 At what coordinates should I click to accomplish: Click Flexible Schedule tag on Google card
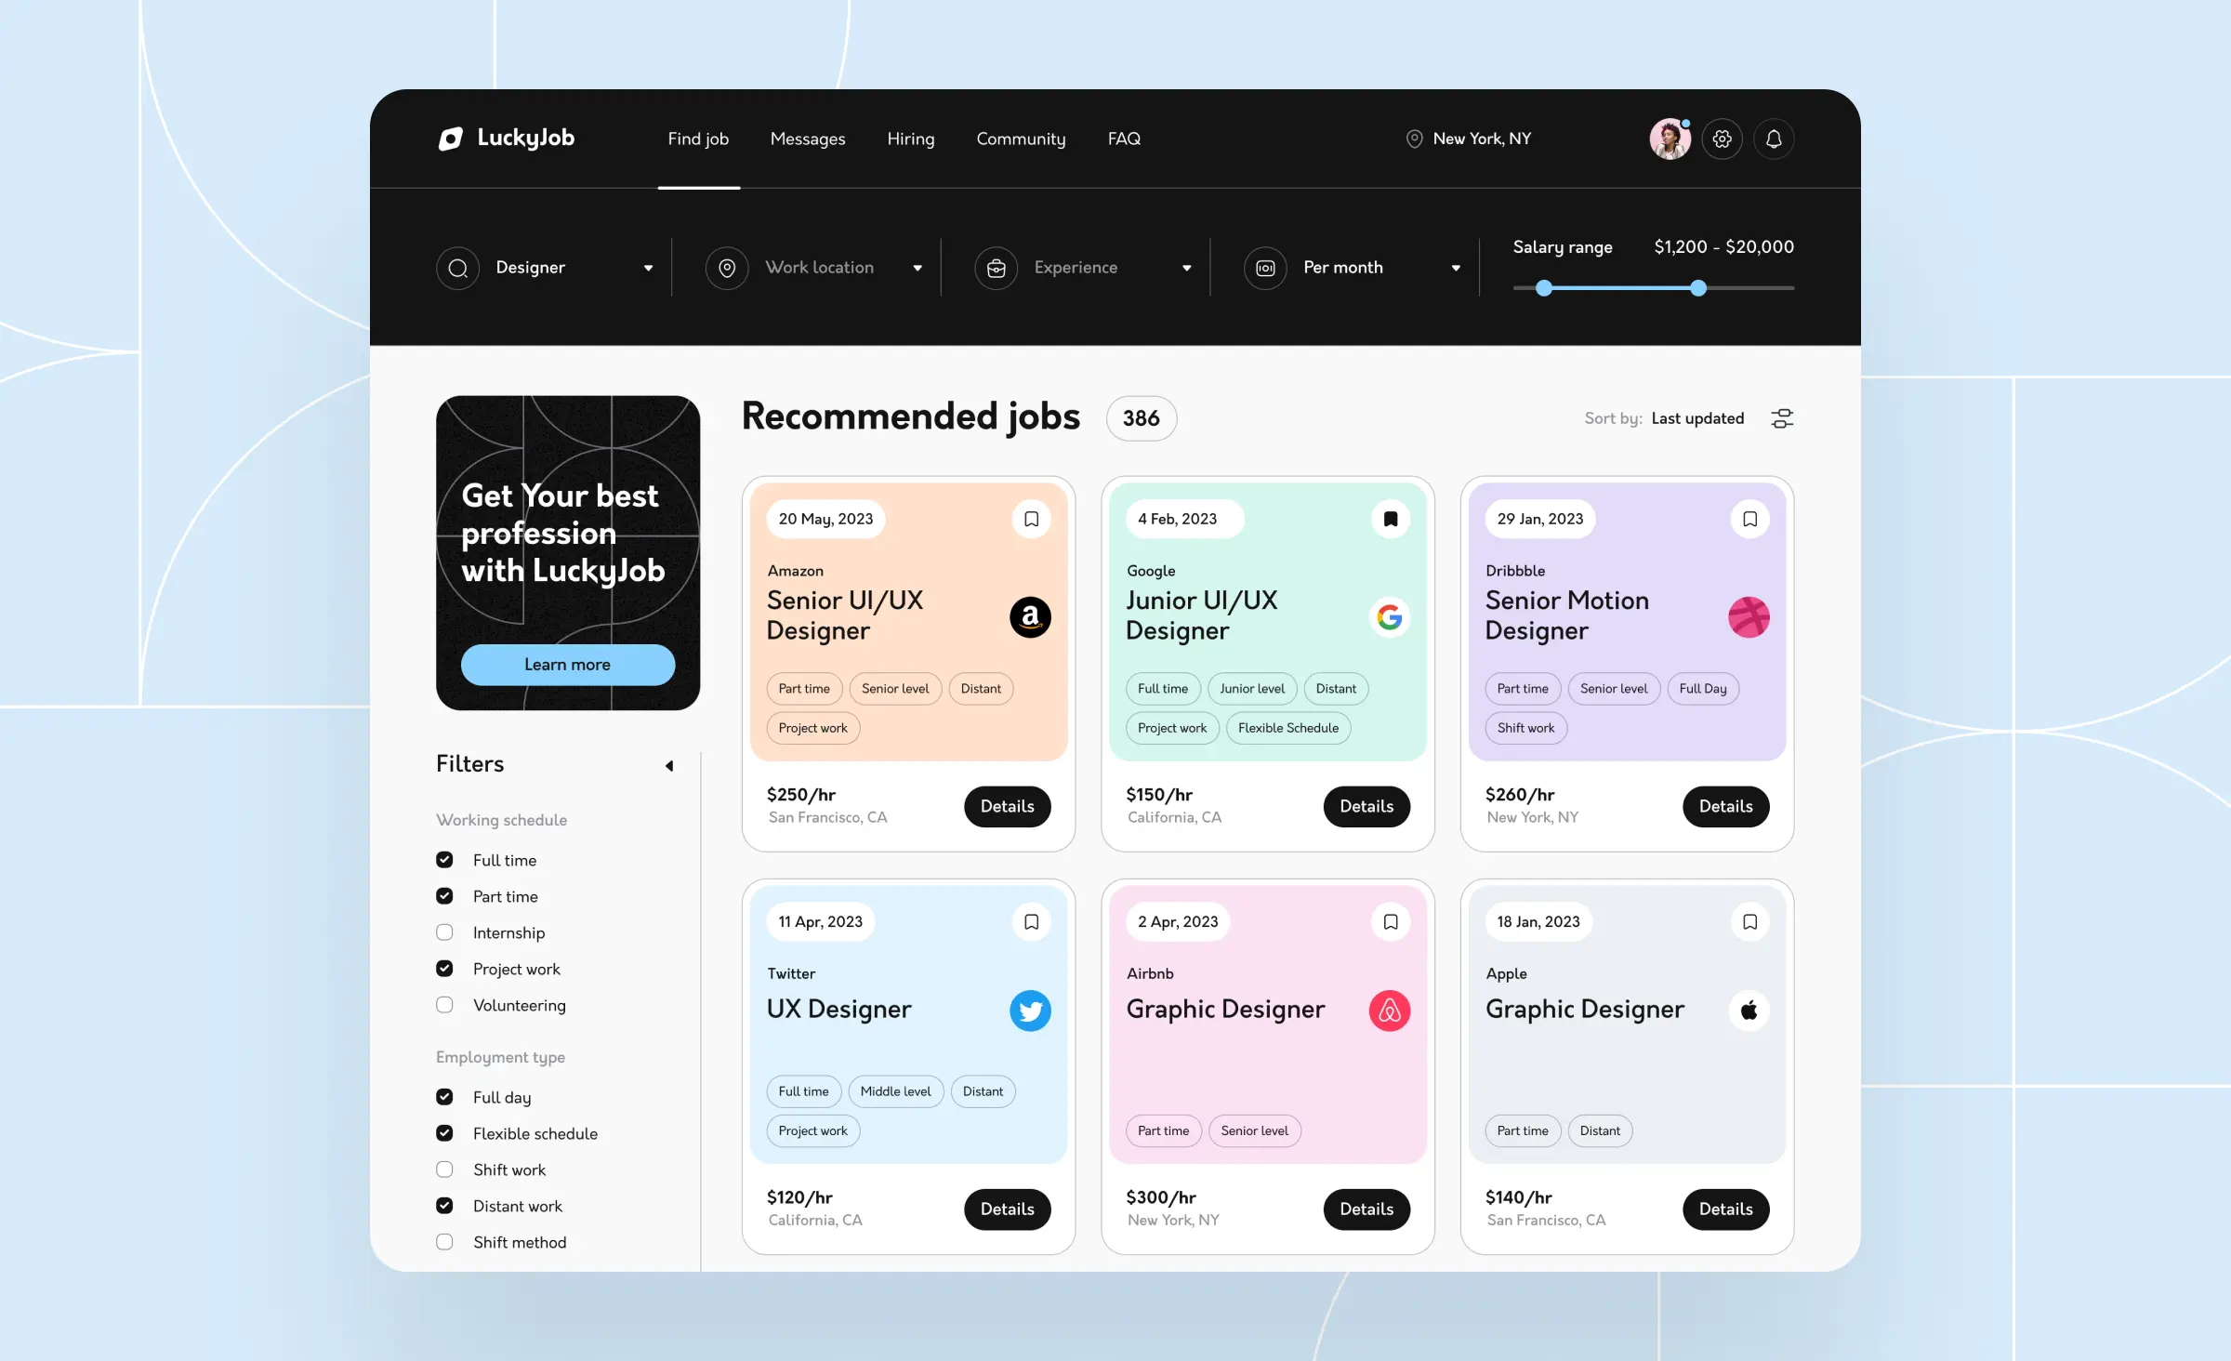click(1288, 728)
